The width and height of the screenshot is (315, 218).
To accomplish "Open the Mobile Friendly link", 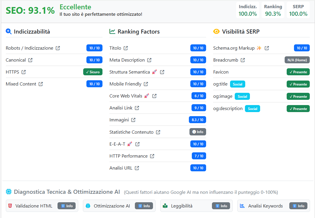I will tap(125, 84).
